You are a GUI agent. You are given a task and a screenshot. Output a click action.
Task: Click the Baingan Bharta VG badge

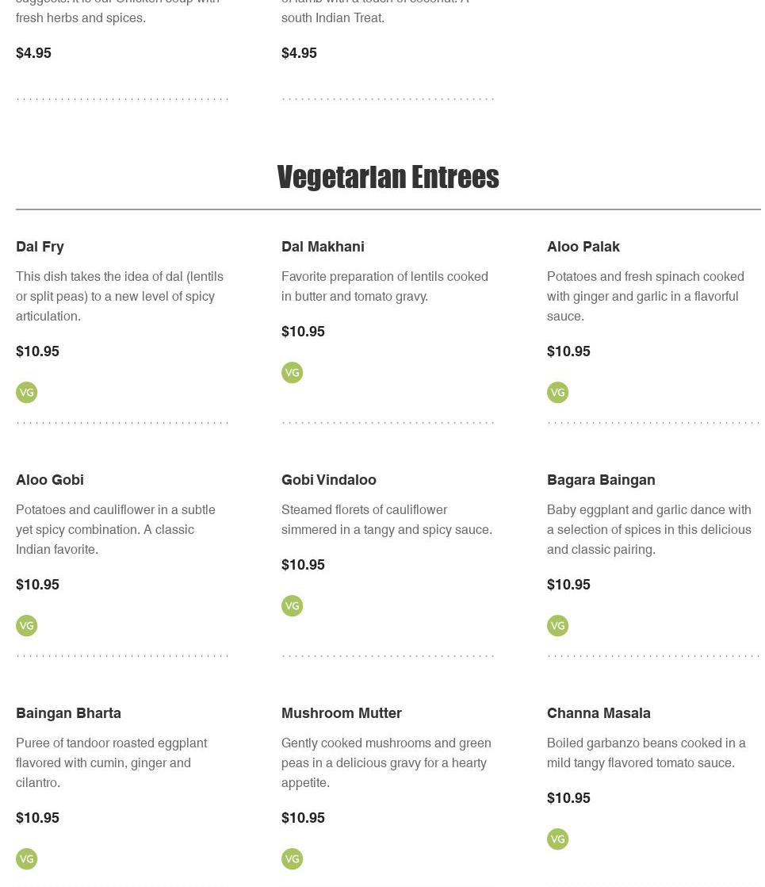pyautogui.click(x=27, y=859)
